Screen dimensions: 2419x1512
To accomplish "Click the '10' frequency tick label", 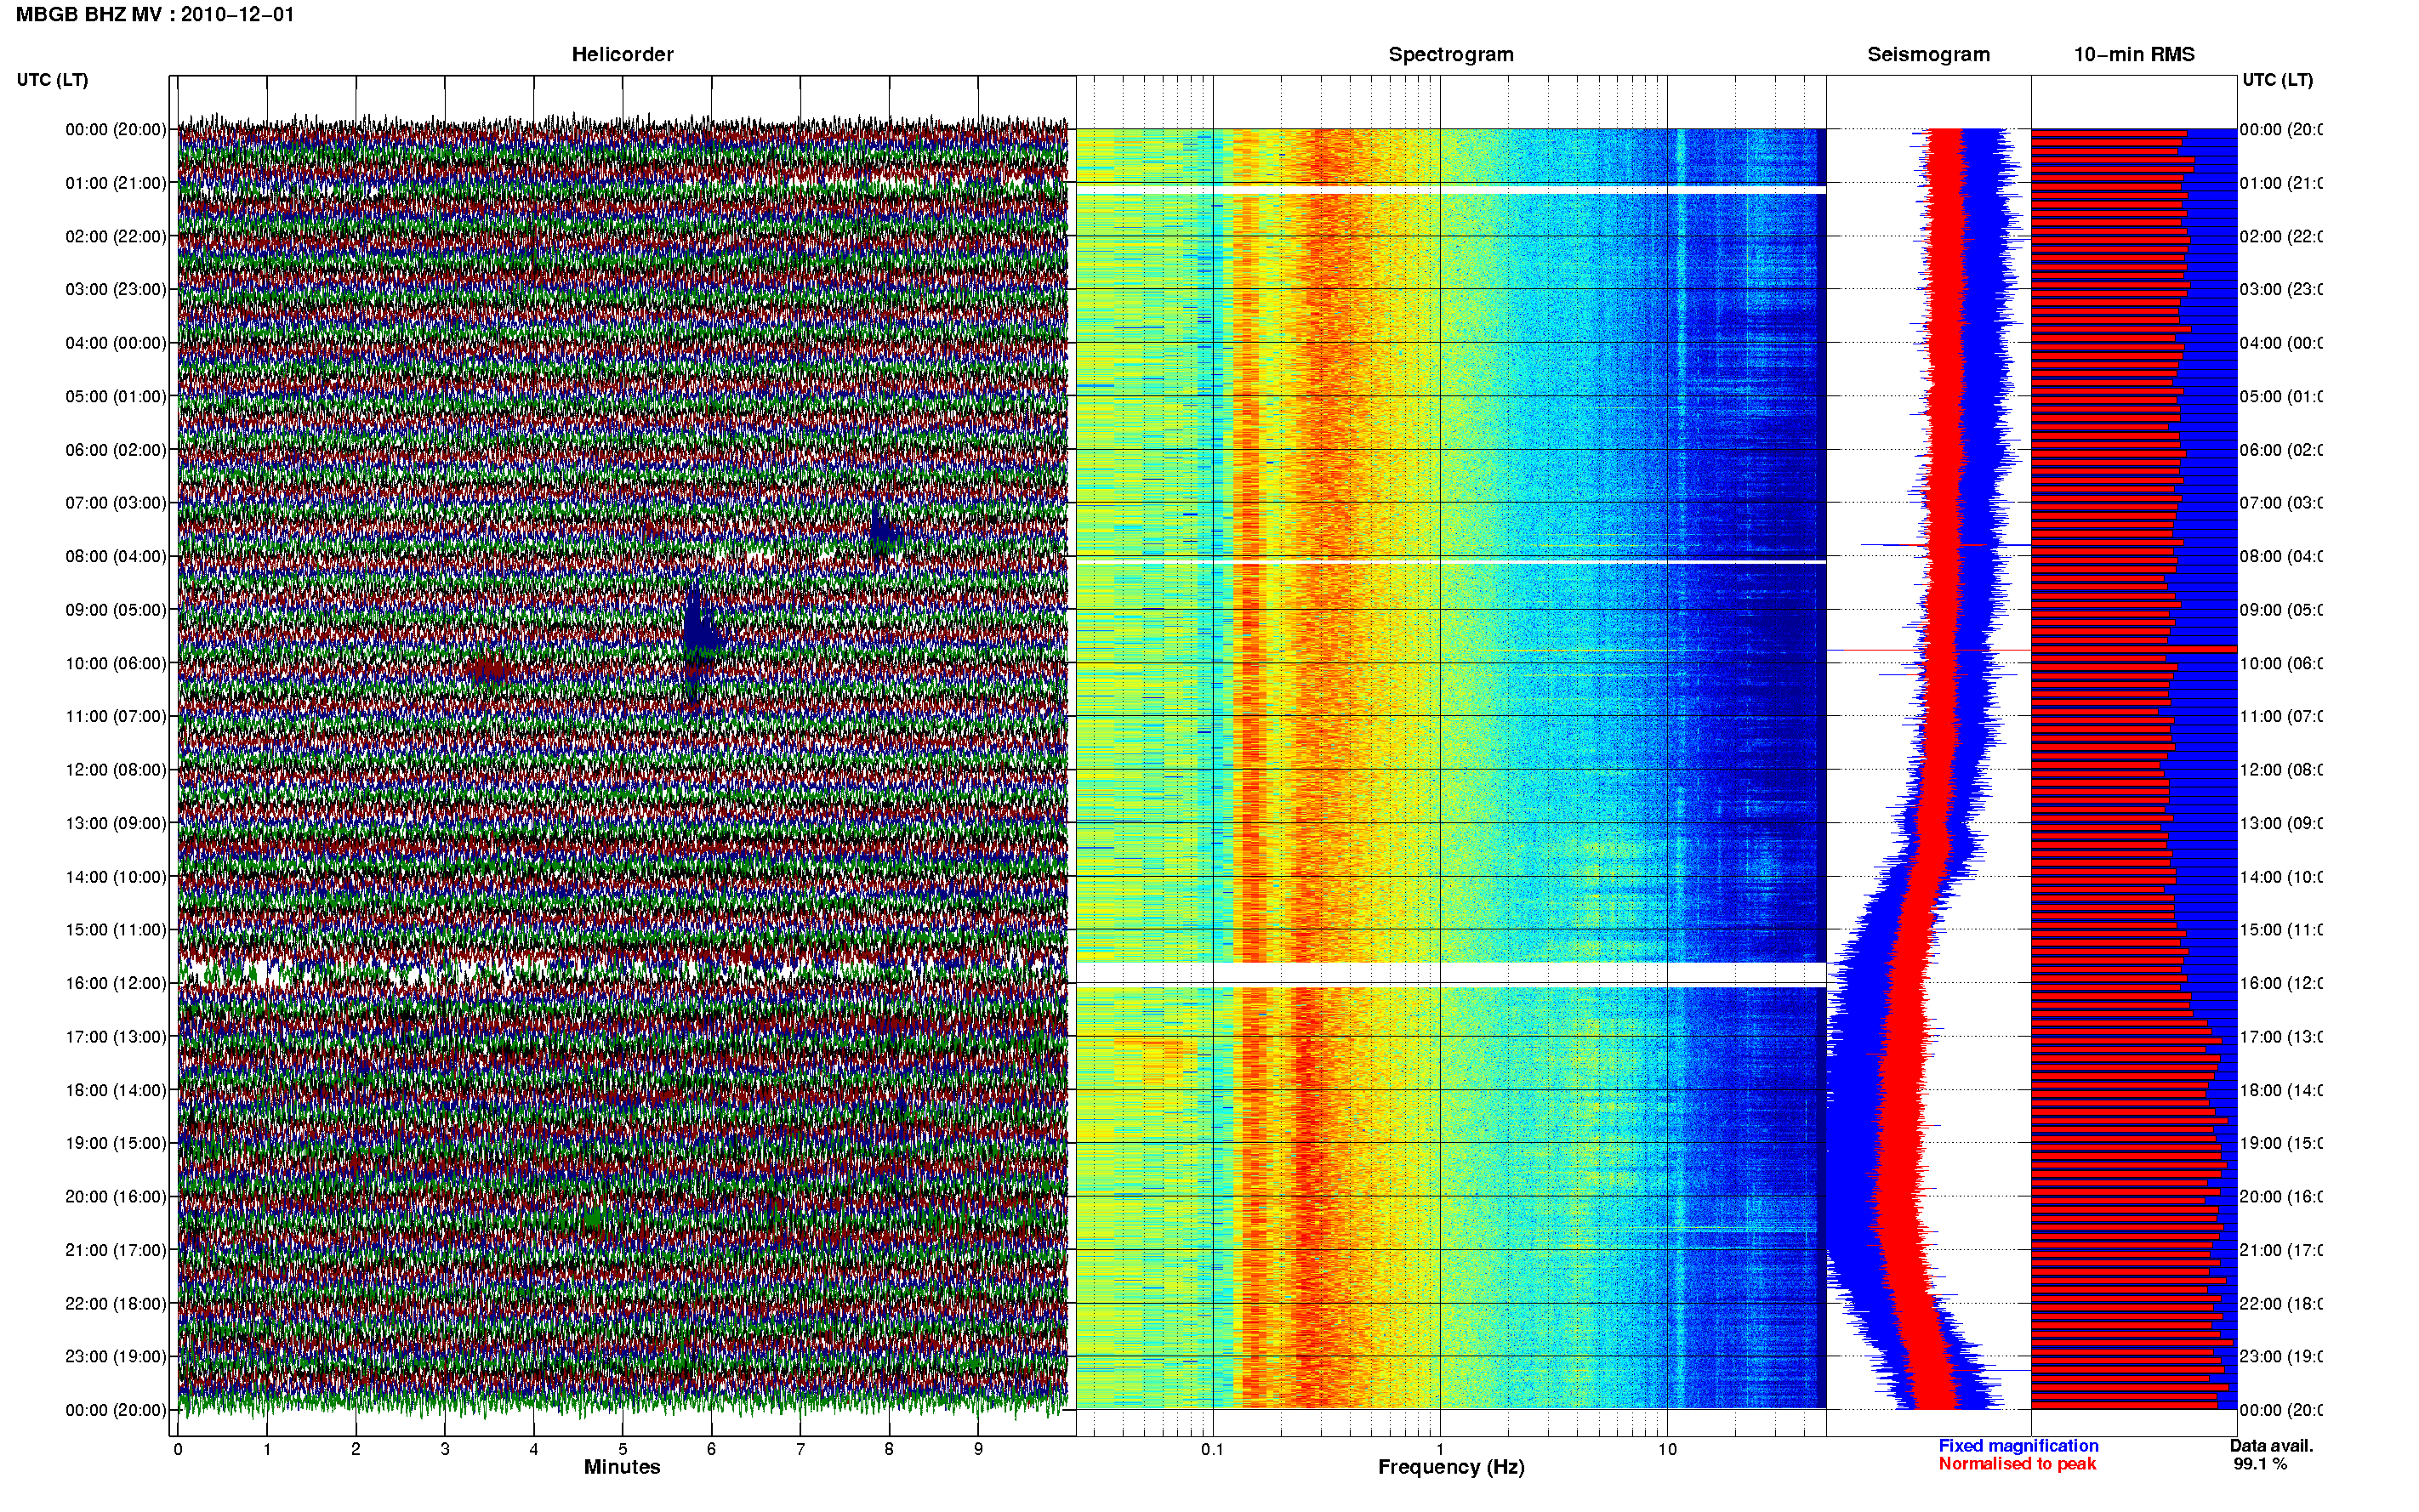I will [x=1667, y=1449].
